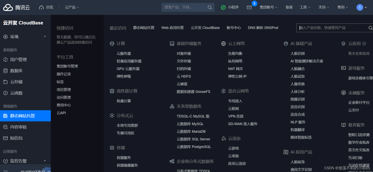Expand the 监控告警 sidebar chevron

coord(45,160)
